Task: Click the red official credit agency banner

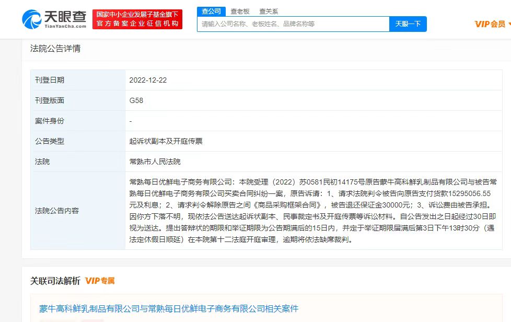Action: 137,19
